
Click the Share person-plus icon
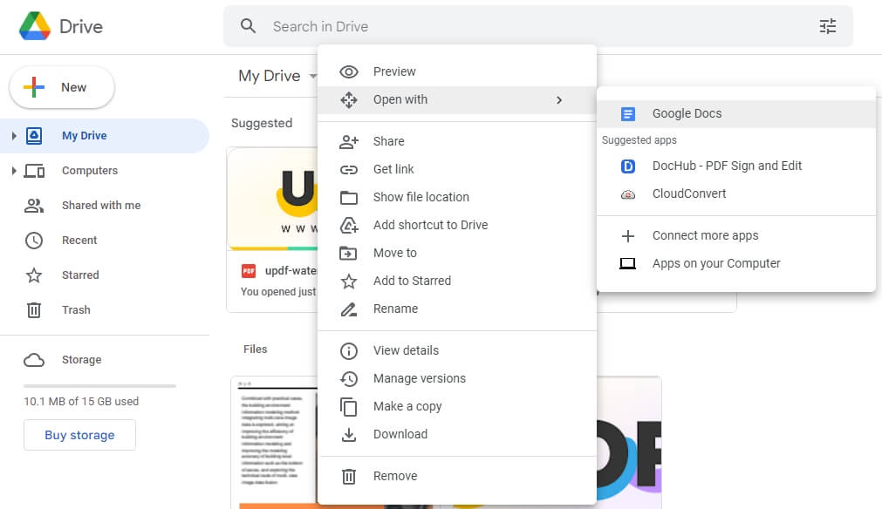tap(349, 141)
